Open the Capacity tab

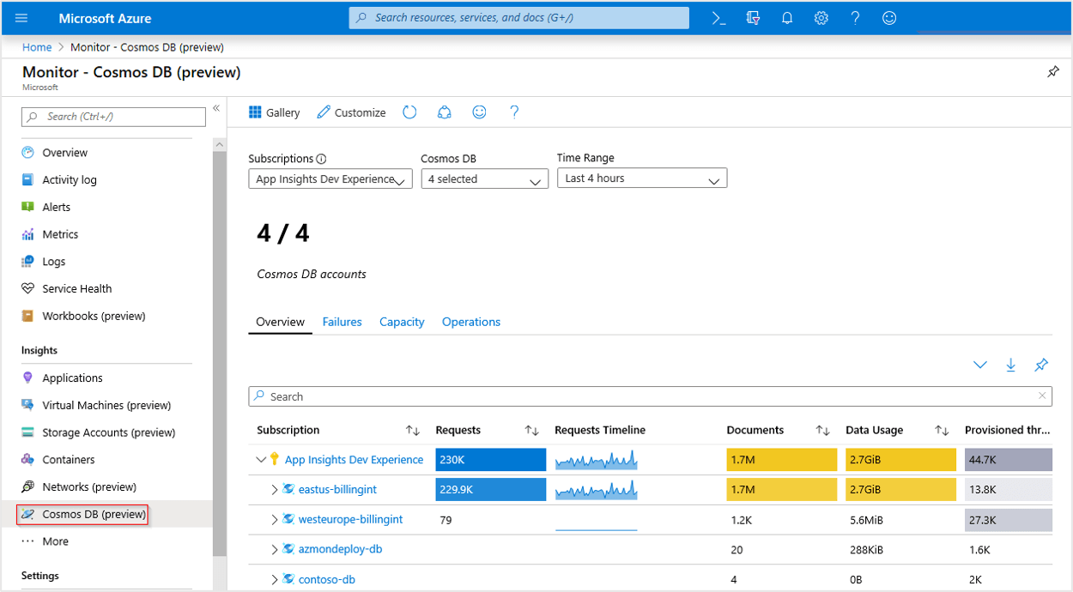(x=402, y=322)
